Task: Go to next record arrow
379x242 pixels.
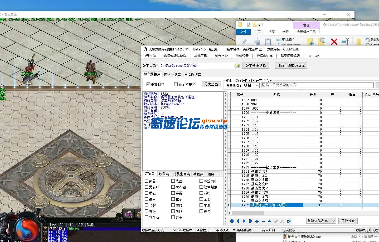Action: (x=244, y=221)
